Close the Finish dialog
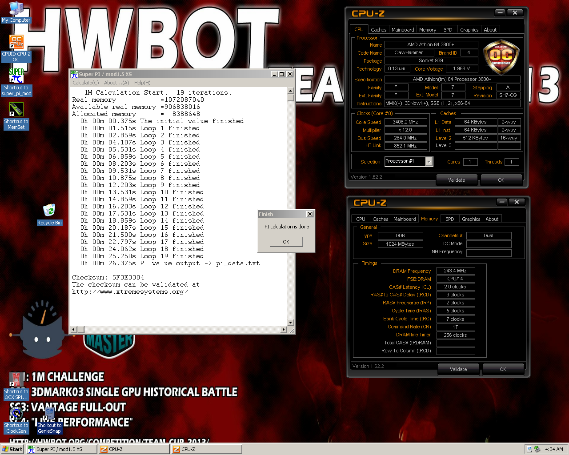The width and height of the screenshot is (569, 455). click(x=310, y=214)
